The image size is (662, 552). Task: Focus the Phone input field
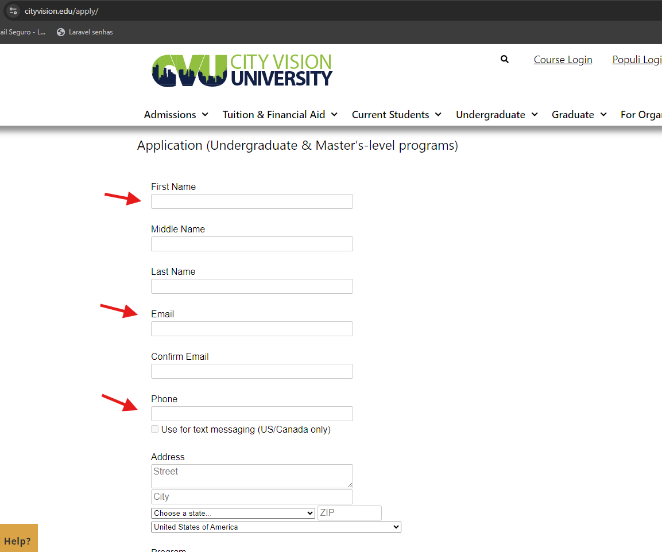pyautogui.click(x=252, y=414)
